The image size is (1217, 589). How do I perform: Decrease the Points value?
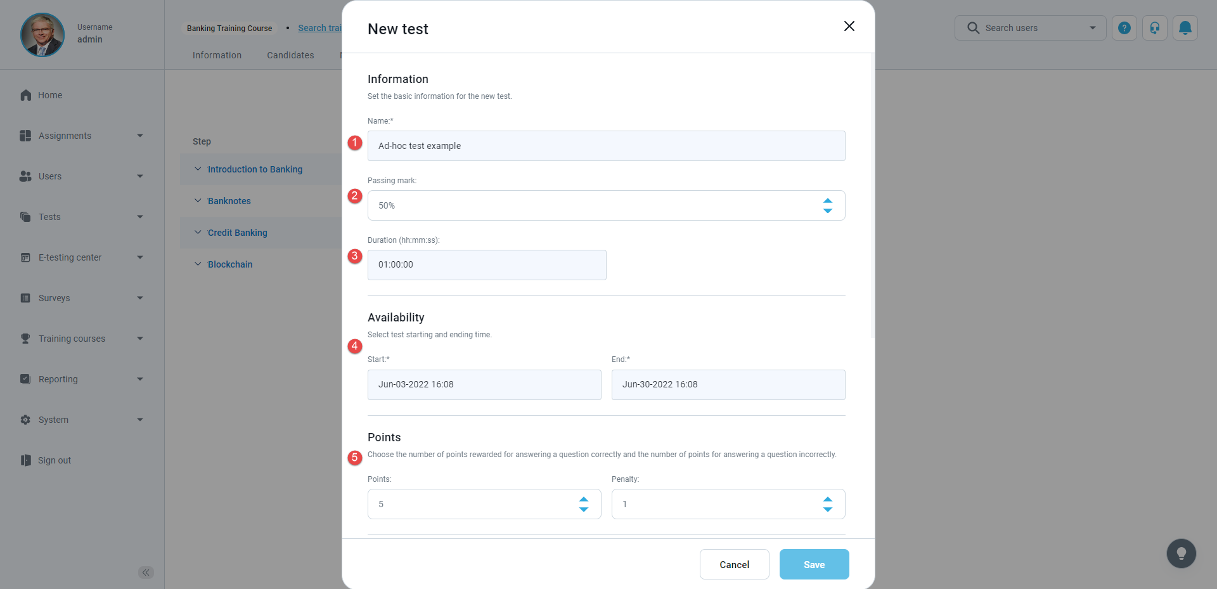(583, 510)
